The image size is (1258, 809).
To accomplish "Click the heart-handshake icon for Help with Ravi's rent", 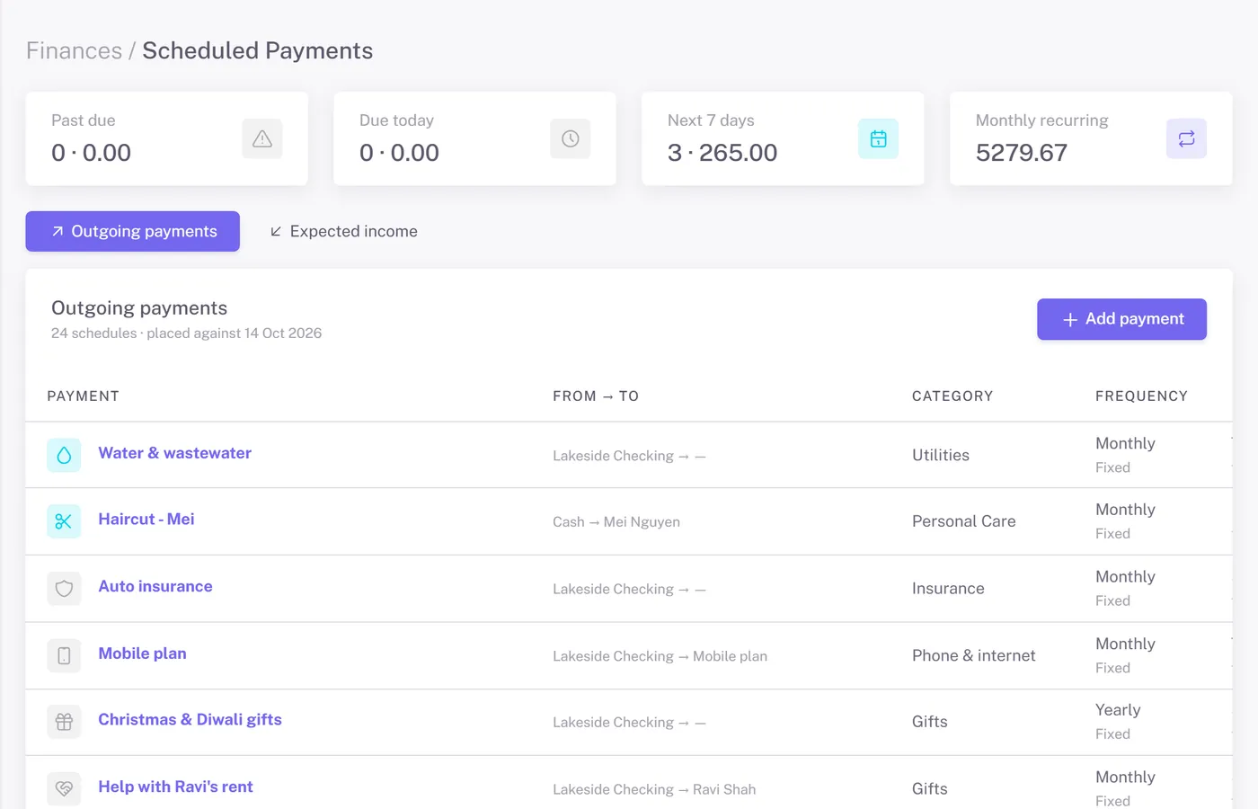I will point(64,788).
